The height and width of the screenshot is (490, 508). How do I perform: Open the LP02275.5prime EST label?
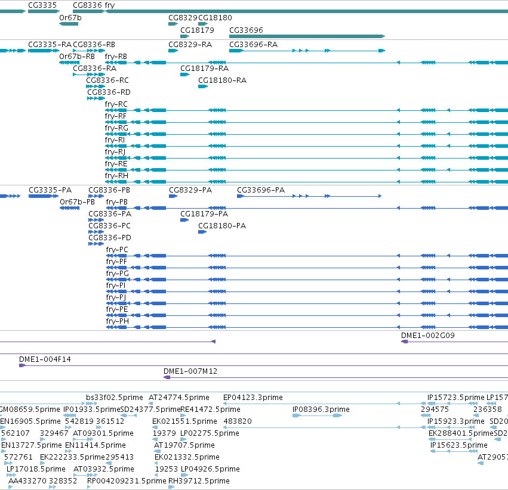(x=210, y=433)
